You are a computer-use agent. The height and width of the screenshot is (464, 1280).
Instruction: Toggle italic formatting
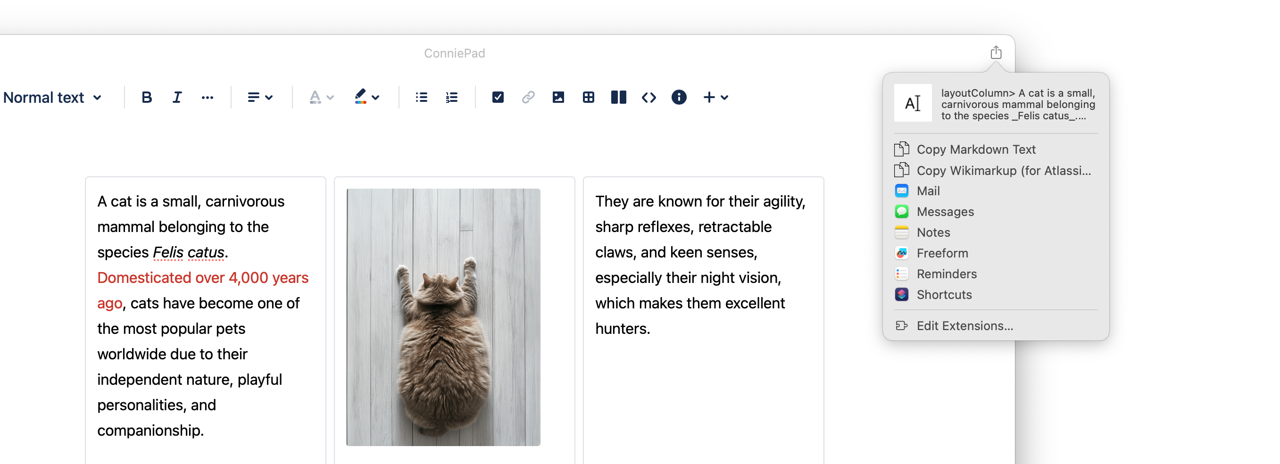pyautogui.click(x=177, y=97)
